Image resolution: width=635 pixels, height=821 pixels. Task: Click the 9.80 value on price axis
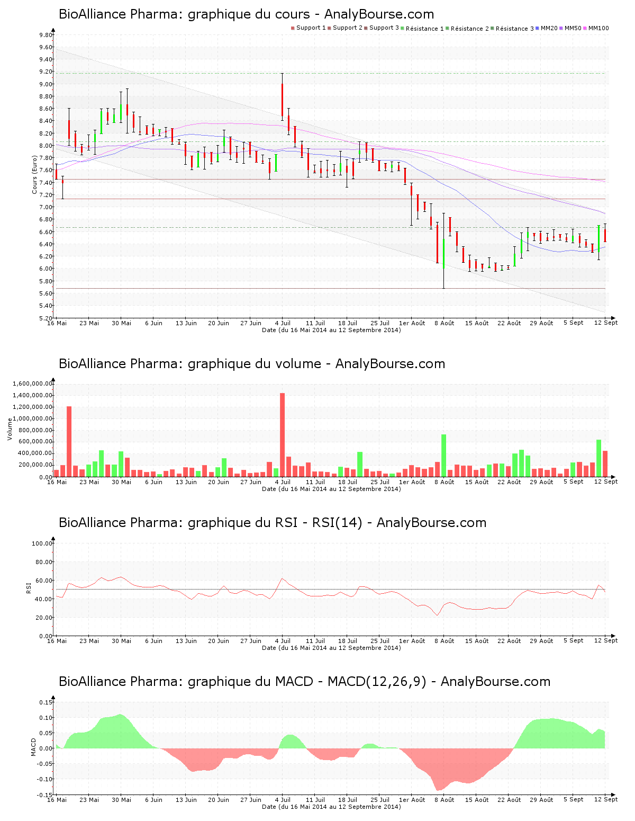coord(46,35)
